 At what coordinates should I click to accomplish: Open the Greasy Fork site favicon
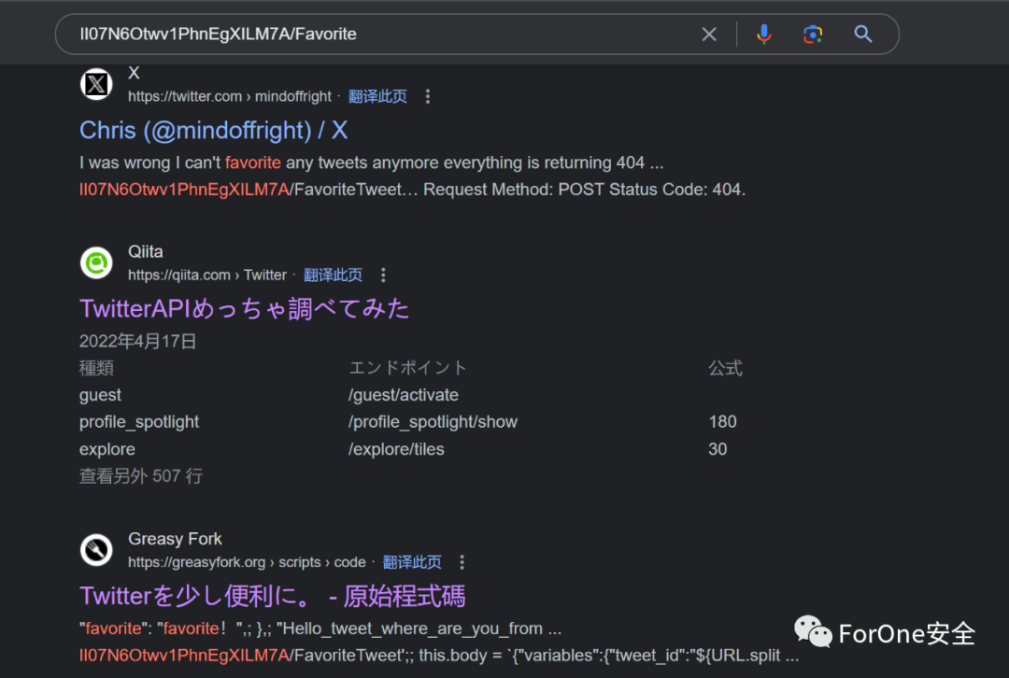point(96,550)
